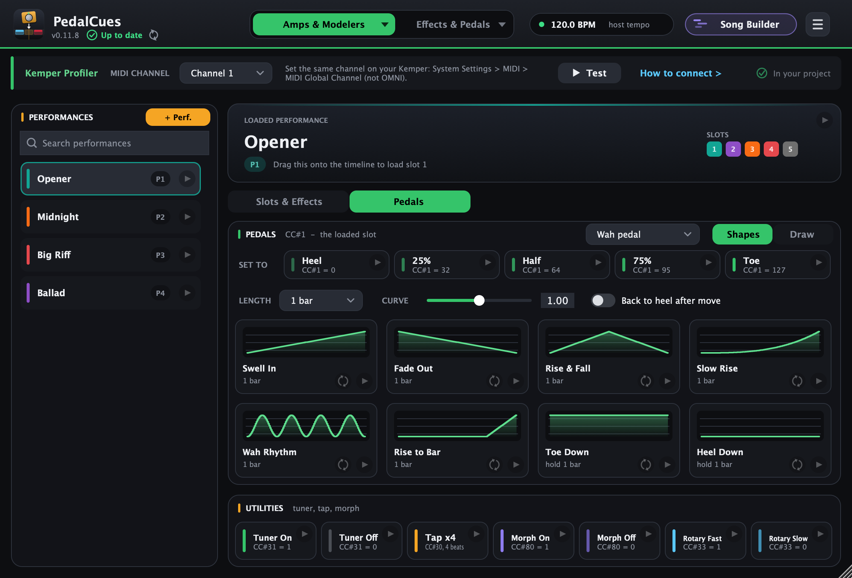Image resolution: width=852 pixels, height=578 pixels.
Task: Open the hamburger menu
Action: [x=817, y=25]
